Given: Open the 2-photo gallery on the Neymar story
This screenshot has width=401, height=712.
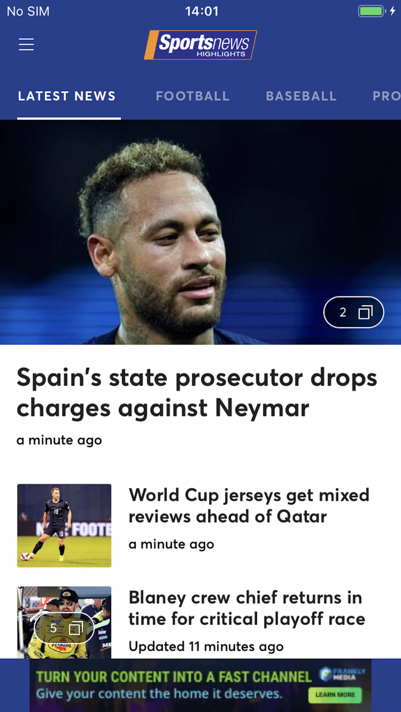Looking at the screenshot, I should click(x=353, y=312).
